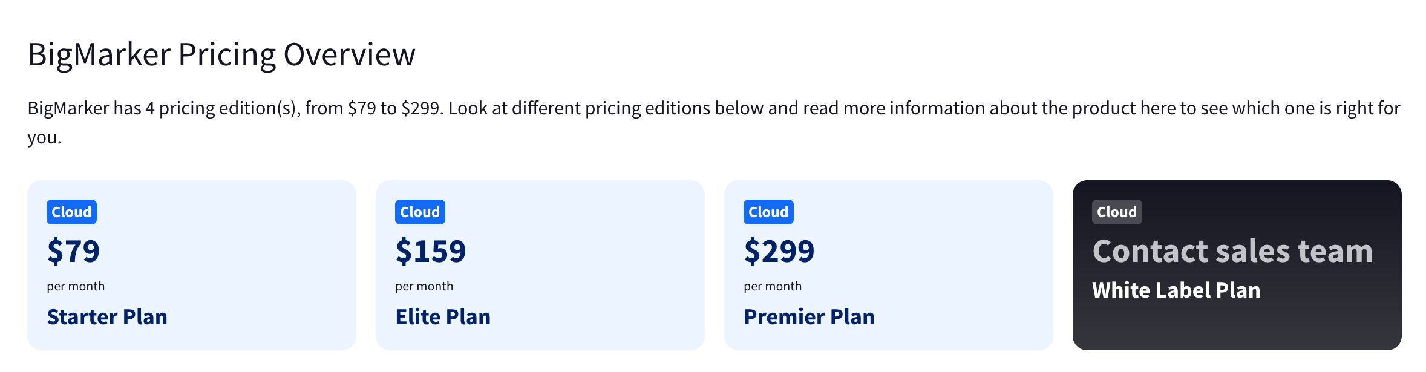Click the Cloud badge on Premier Plan card
The height and width of the screenshot is (372, 1426).
(x=768, y=212)
